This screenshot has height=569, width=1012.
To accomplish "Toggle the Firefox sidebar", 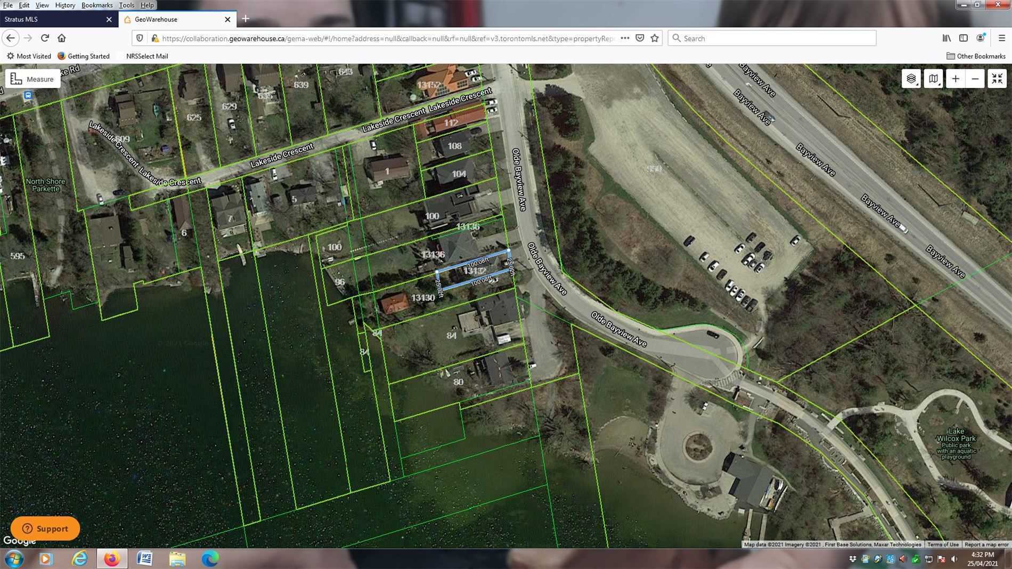I will tap(964, 38).
